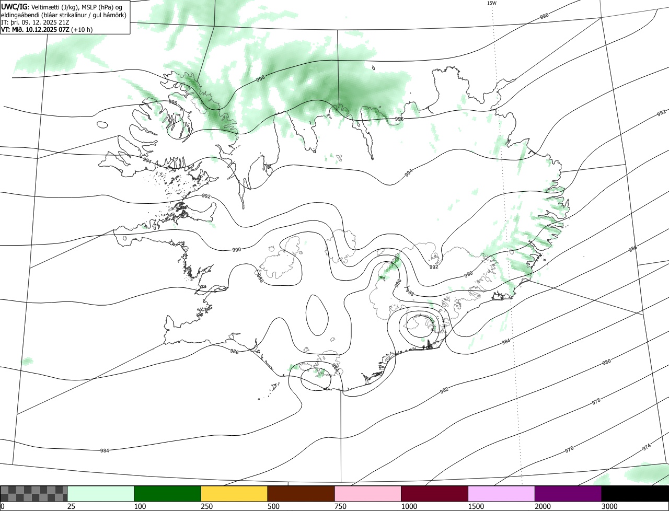669x511 pixels.
Task: Click the '982' isobar label
Action: (444, 390)
